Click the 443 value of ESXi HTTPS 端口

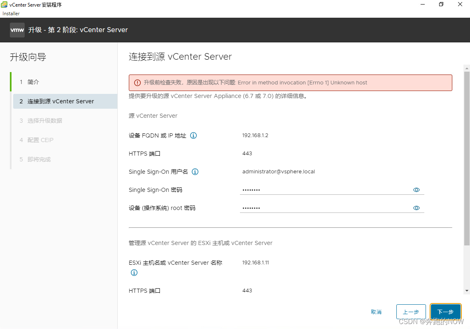point(247,290)
